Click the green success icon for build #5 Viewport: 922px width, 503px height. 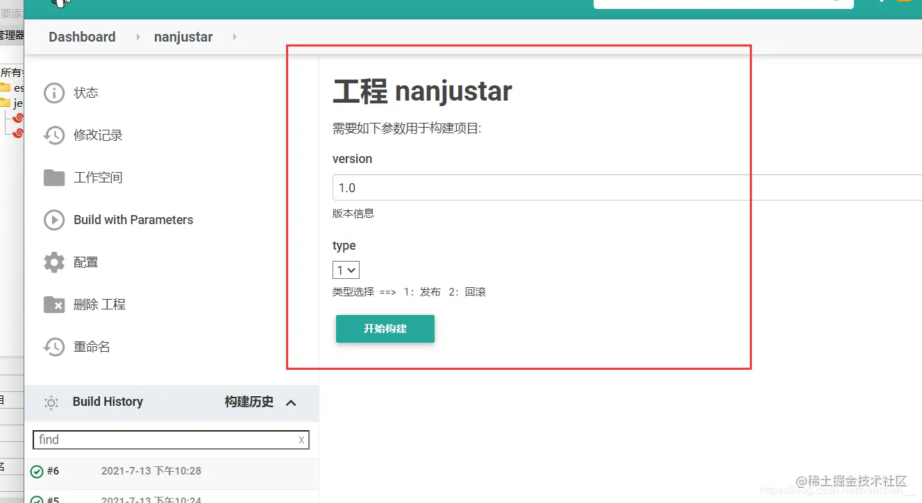[x=37, y=498]
